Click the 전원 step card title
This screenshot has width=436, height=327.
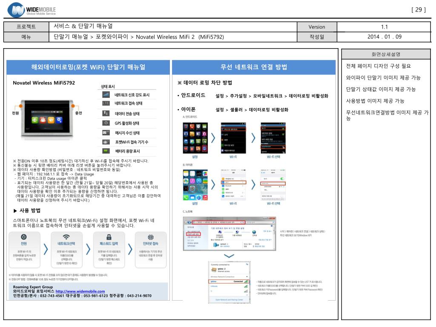point(24,244)
